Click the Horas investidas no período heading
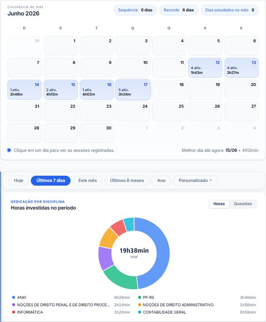Image resolution: width=266 pixels, height=322 pixels. (x=43, y=208)
